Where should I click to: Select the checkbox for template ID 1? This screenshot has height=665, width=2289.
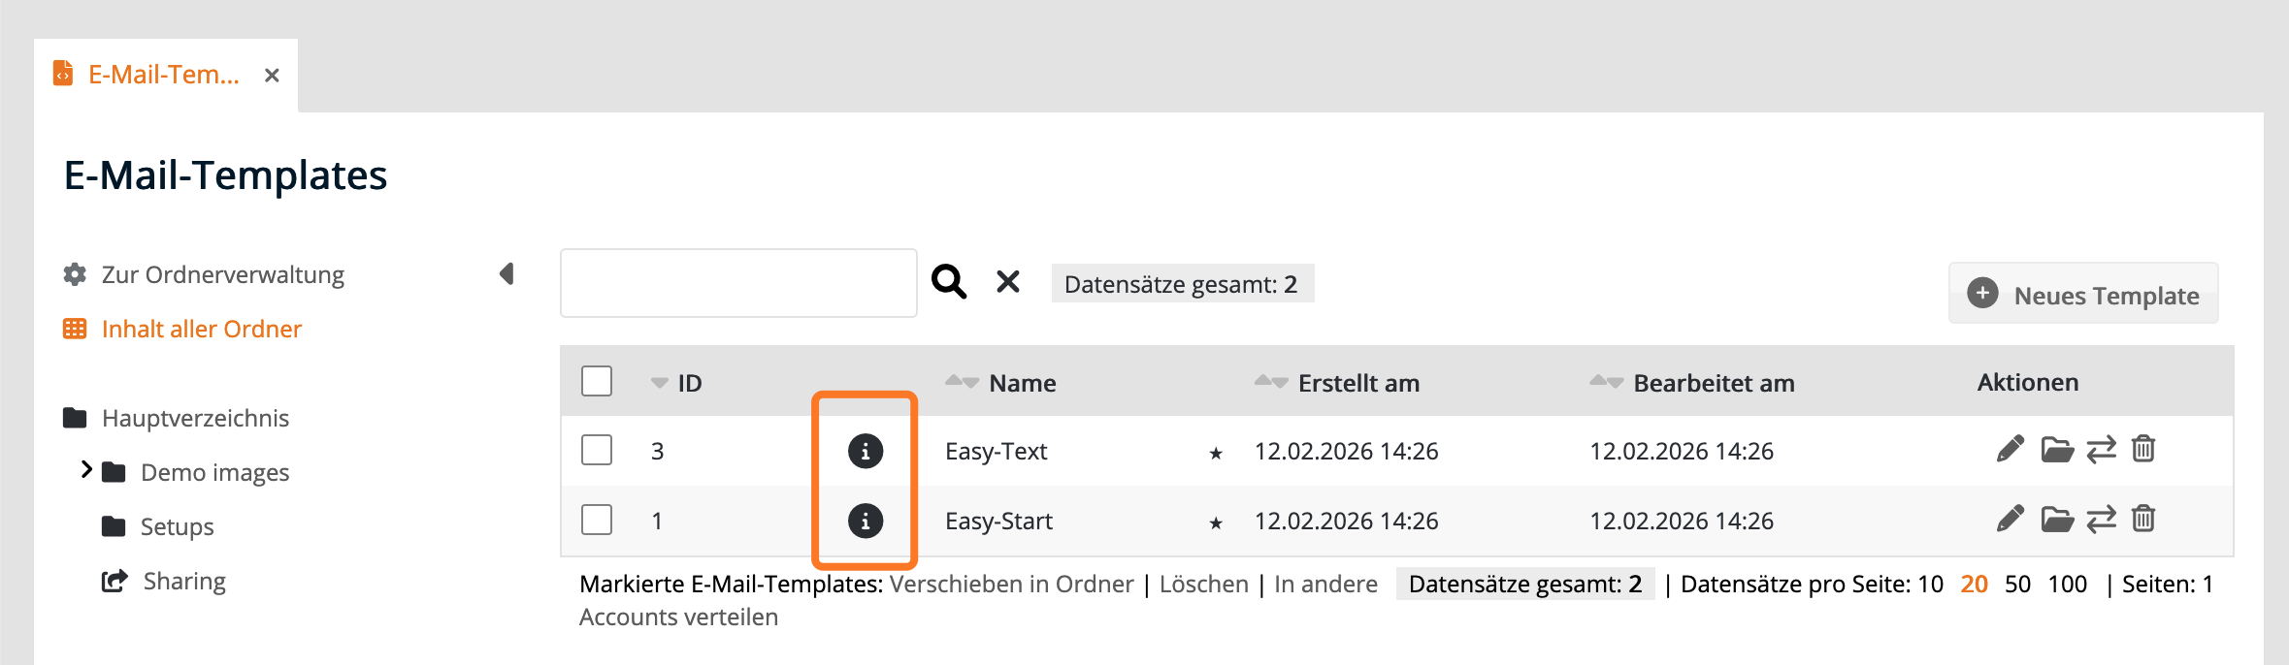[597, 520]
